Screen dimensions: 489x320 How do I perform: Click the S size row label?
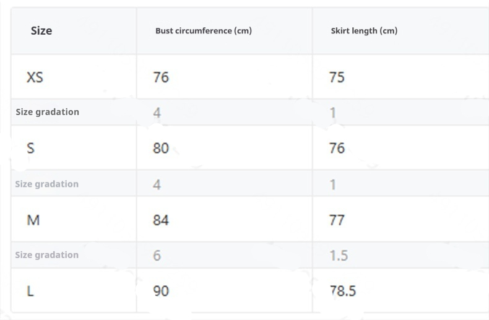(30, 148)
